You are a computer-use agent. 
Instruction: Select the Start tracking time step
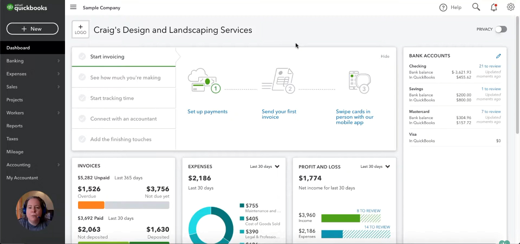[123, 98]
